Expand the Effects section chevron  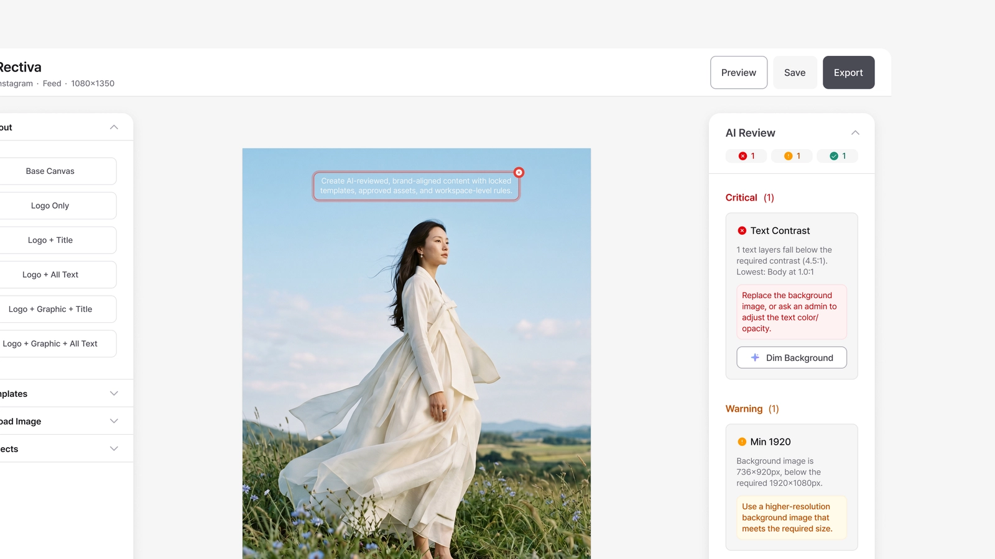point(114,448)
